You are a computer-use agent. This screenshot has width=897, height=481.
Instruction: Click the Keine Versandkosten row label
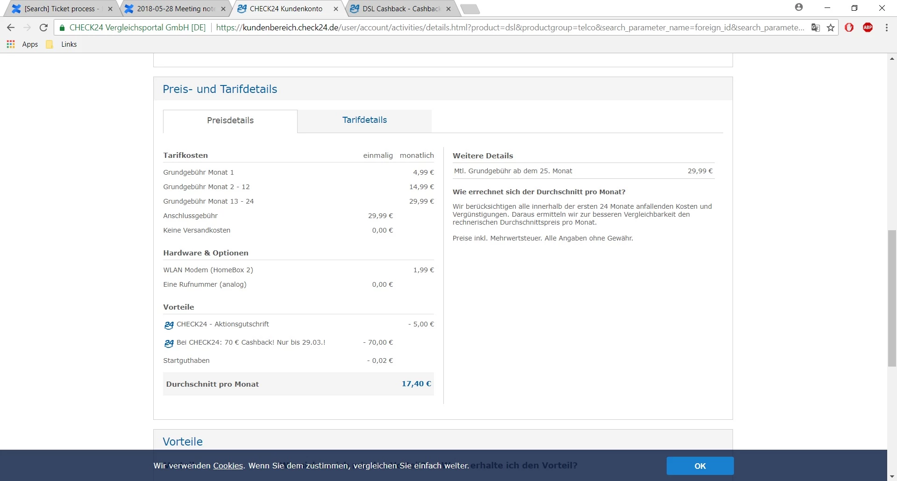(x=197, y=230)
